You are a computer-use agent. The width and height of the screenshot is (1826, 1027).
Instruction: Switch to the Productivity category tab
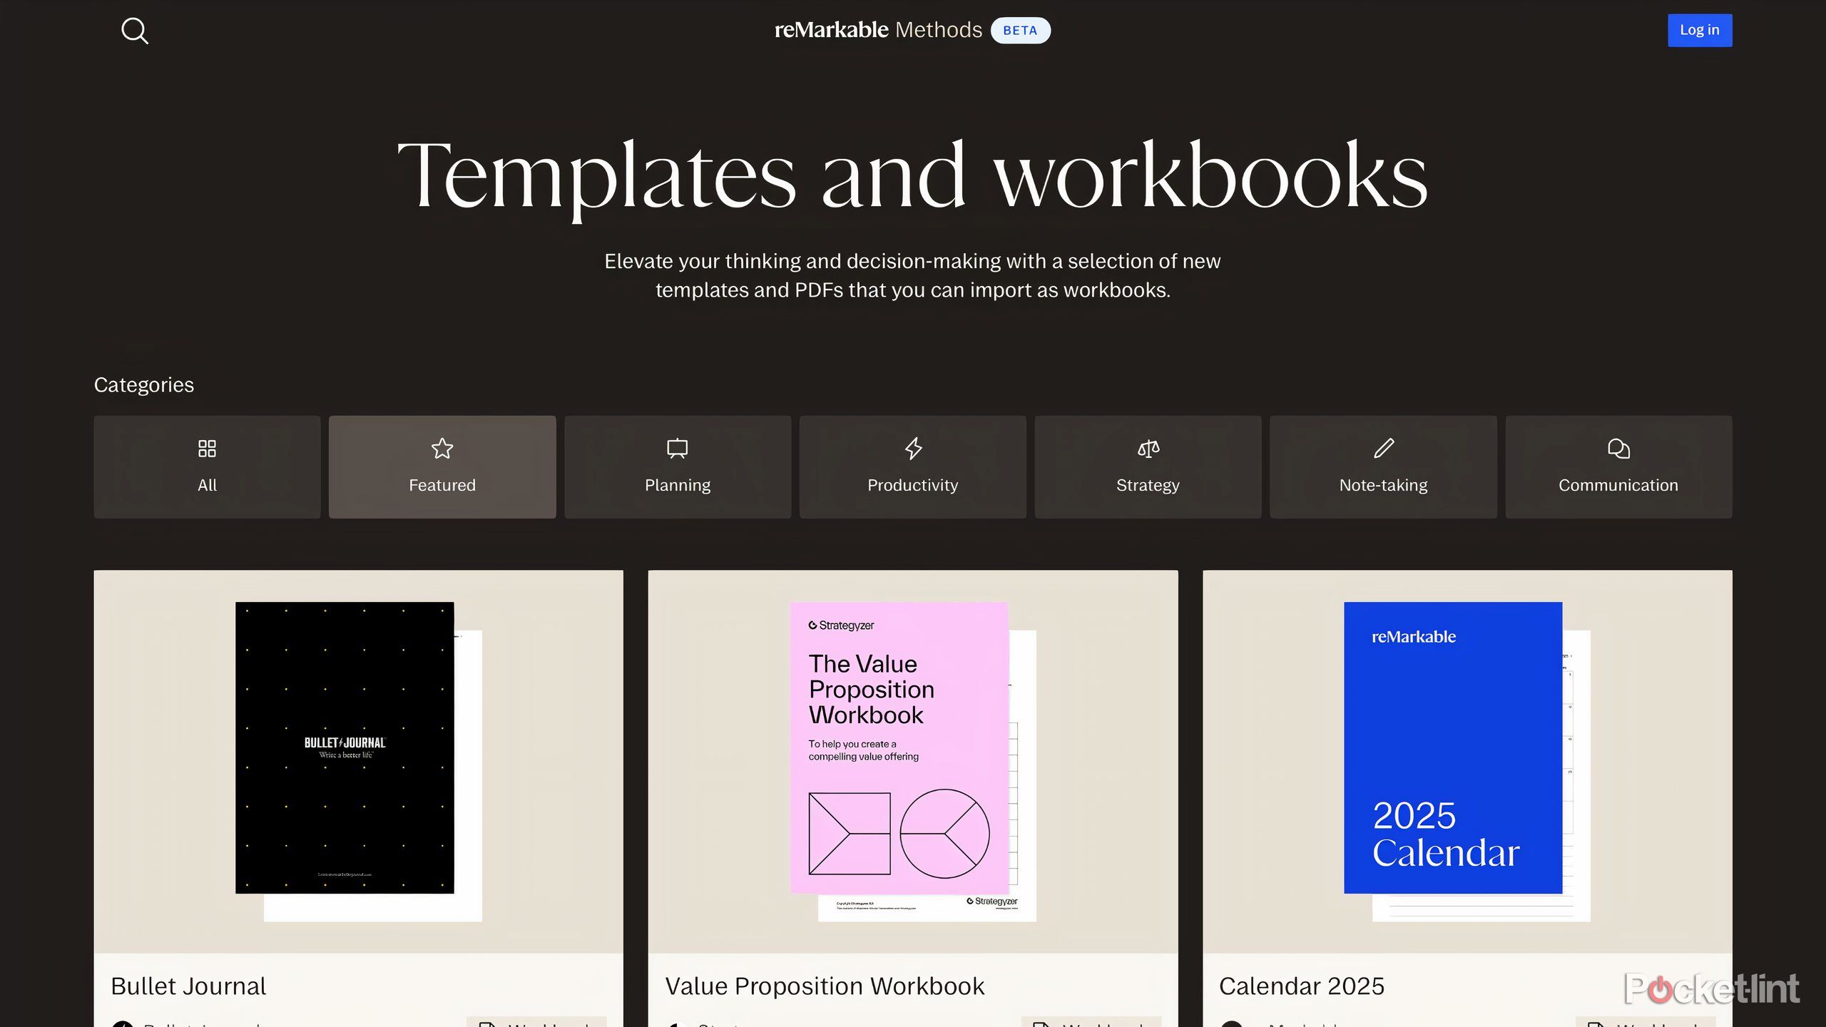[913, 467]
